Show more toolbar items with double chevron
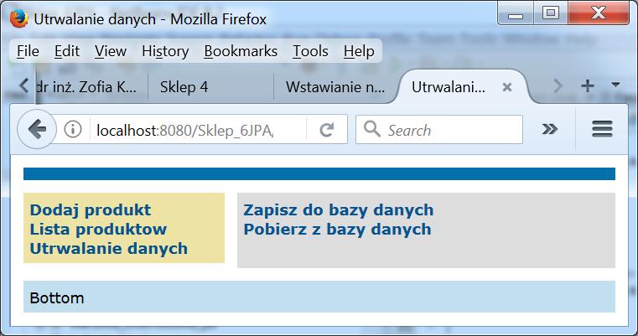 [x=550, y=129]
